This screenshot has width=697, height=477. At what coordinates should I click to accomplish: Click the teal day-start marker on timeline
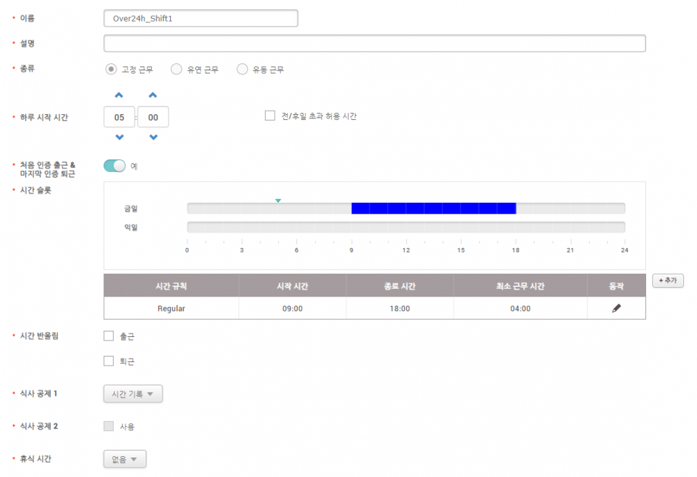278,201
